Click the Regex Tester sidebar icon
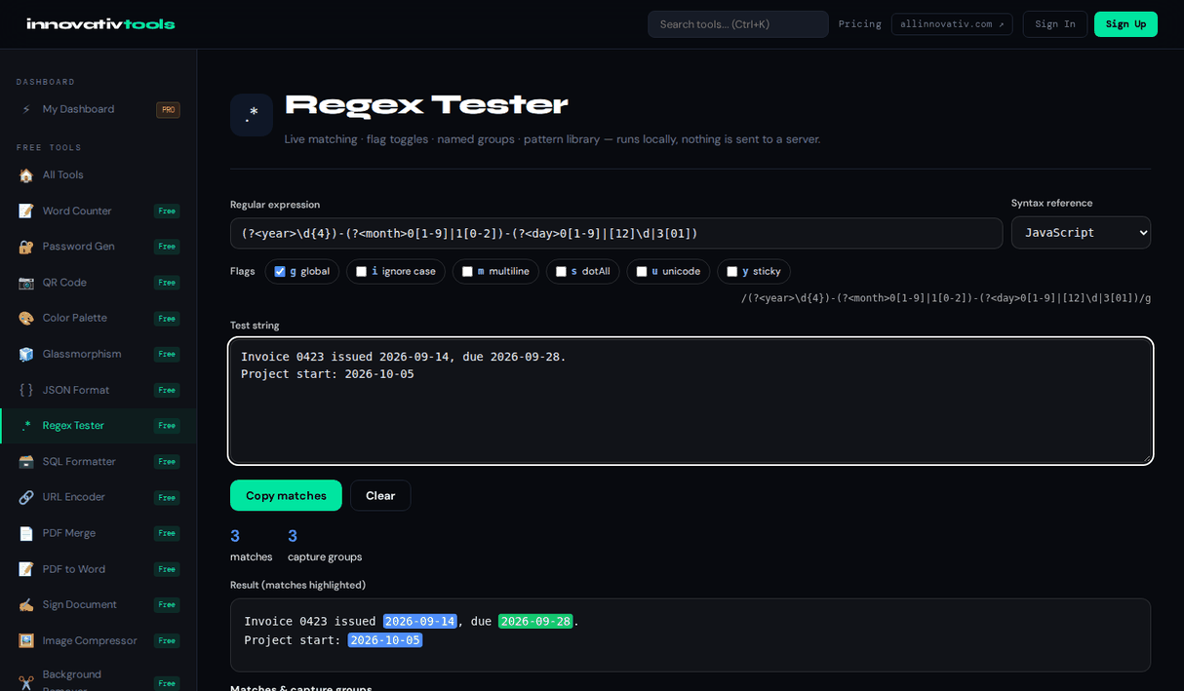This screenshot has height=691, width=1184. click(x=26, y=426)
